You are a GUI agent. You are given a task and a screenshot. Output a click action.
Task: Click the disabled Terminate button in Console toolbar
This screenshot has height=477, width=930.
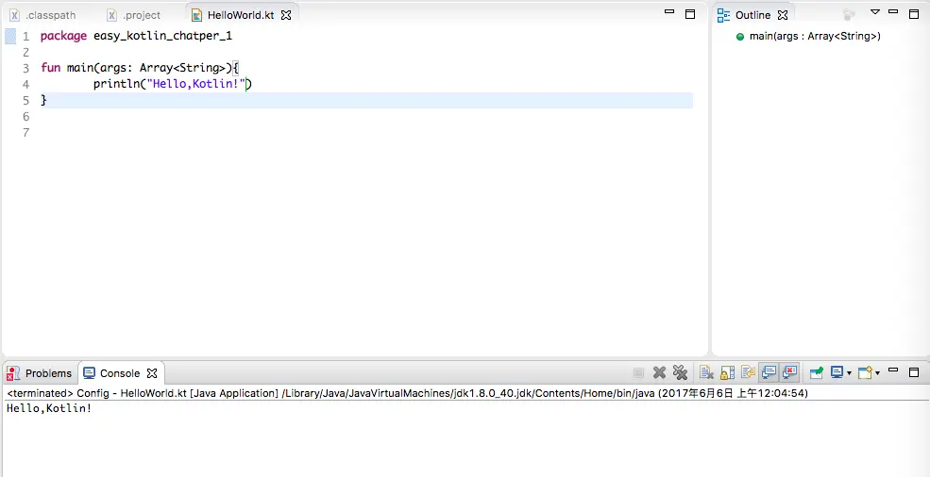point(638,372)
